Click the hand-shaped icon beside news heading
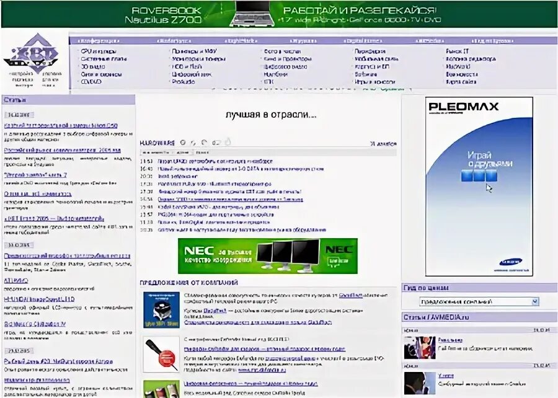 (228, 142)
